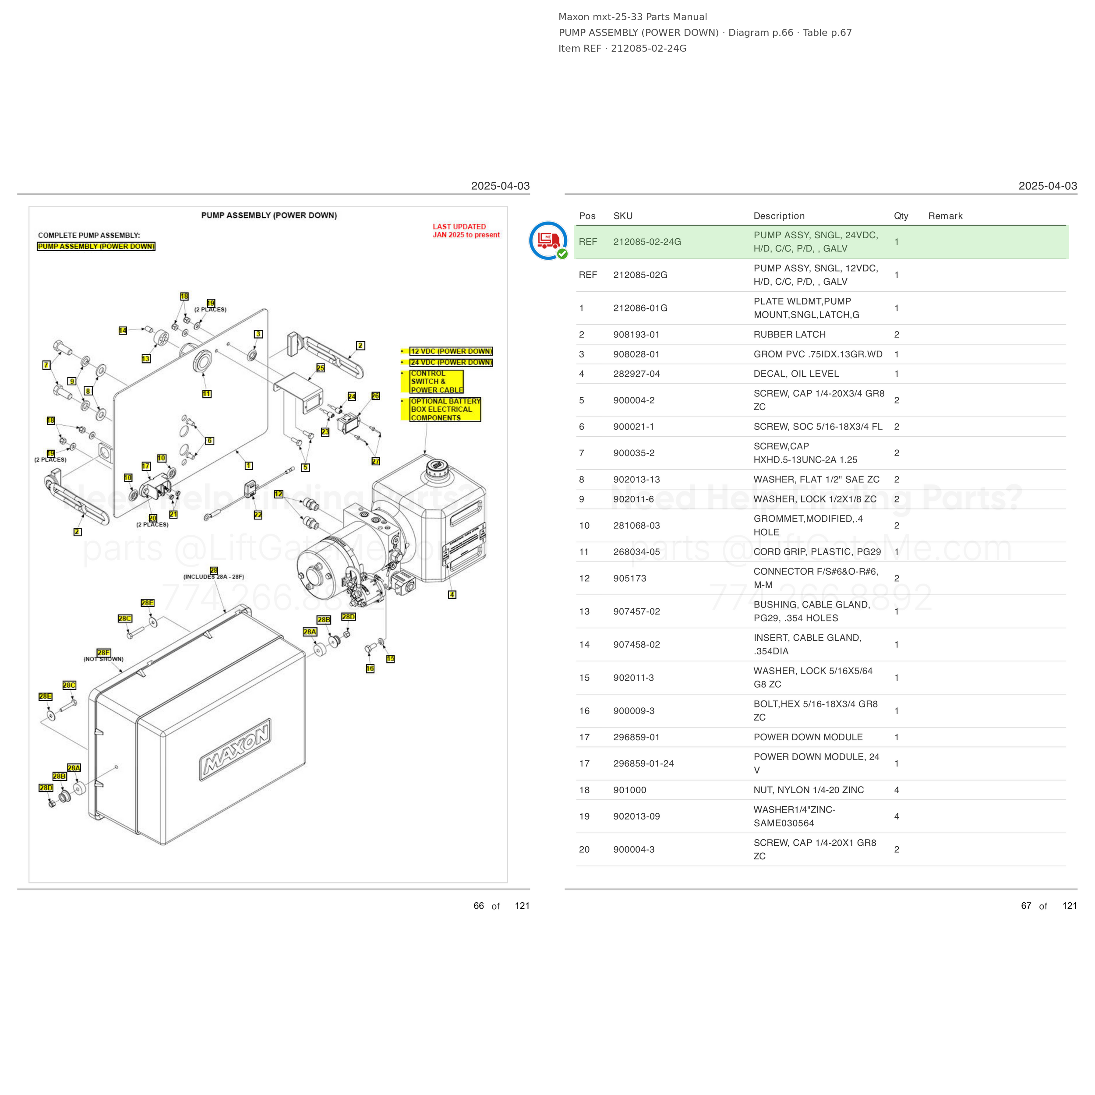Click SKU 907458-02
This screenshot has width=1095, height=1095.
(x=636, y=644)
